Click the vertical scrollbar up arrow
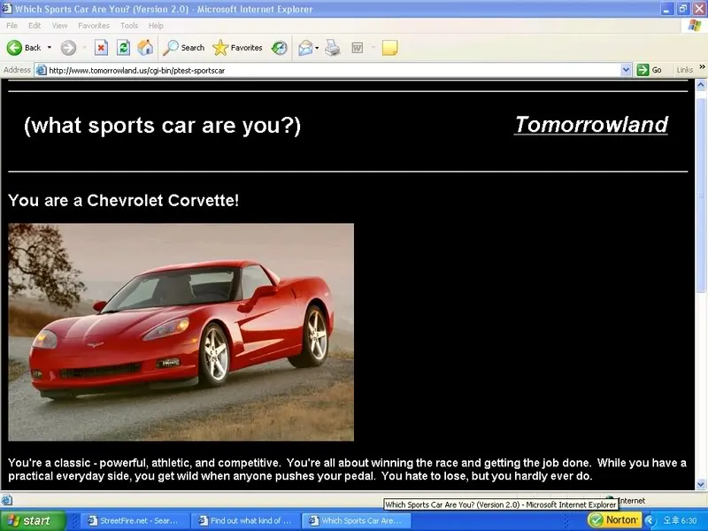The width and height of the screenshot is (708, 531). tap(701, 84)
